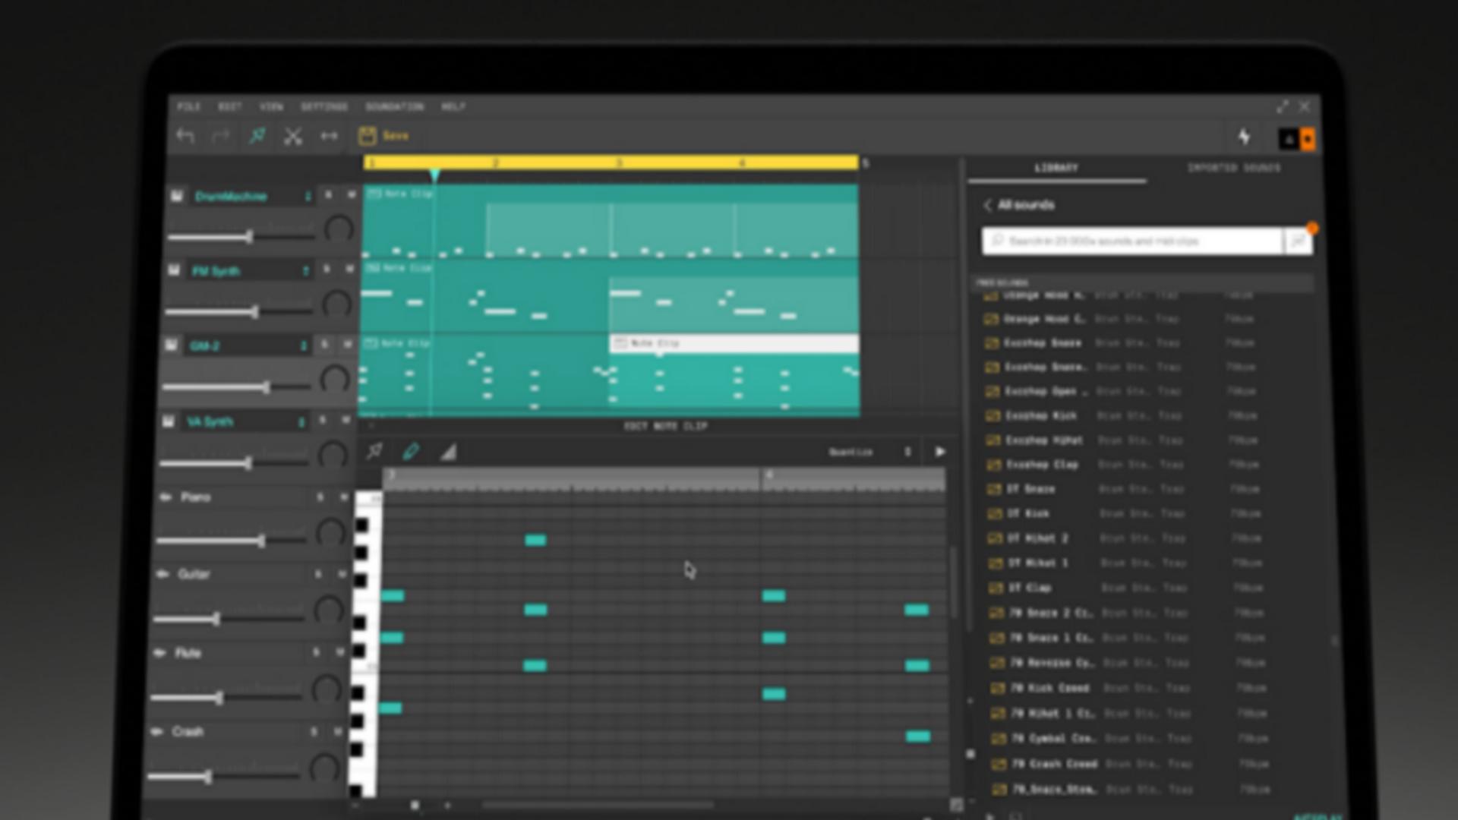Image resolution: width=1458 pixels, height=820 pixels.
Task: Toggle solo on the FM Synth track
Action: tap(327, 269)
